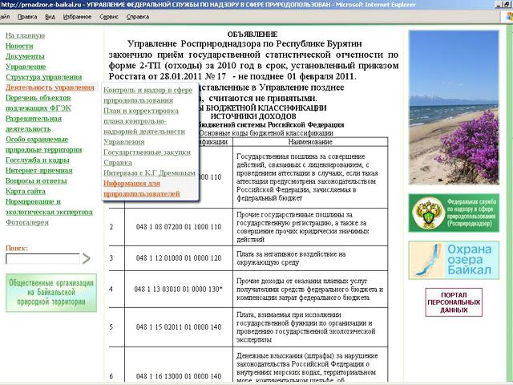Click Прочие доходы от оказания платных услуг cell
The image size is (513, 385).
pos(310,289)
